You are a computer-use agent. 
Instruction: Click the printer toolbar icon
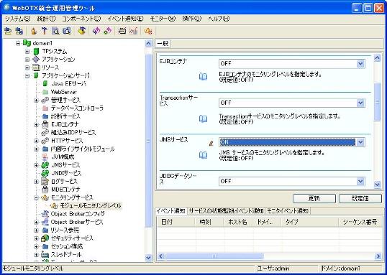tap(122, 31)
